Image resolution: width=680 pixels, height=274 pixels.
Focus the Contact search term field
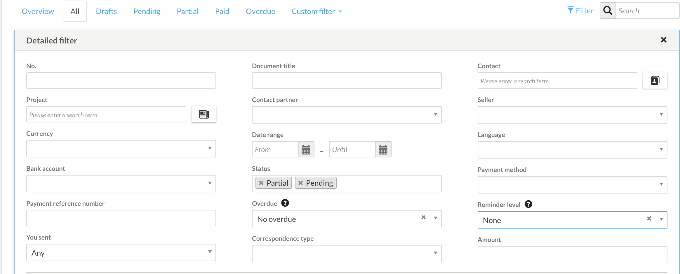557,80
